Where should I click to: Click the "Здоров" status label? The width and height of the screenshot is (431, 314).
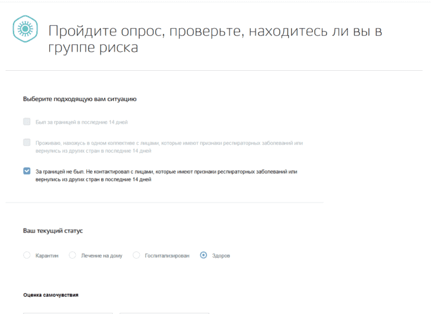click(x=222, y=256)
